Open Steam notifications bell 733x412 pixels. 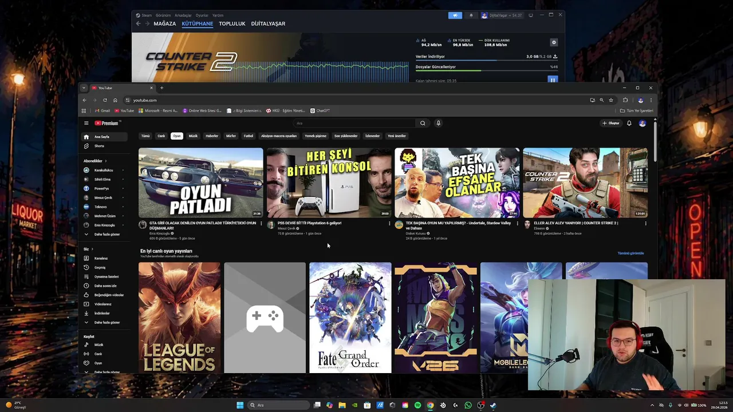(x=471, y=15)
